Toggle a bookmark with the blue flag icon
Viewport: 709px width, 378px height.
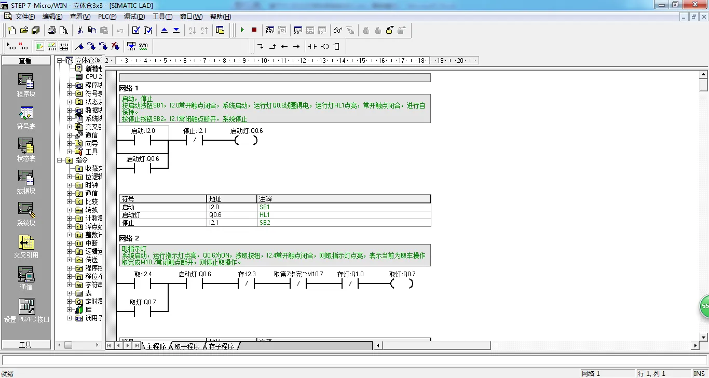79,46
